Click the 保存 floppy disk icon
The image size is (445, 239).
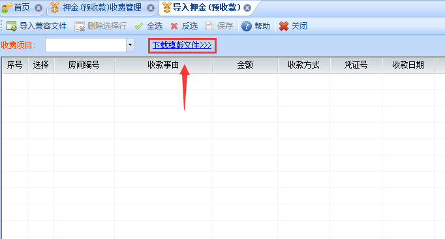(209, 26)
